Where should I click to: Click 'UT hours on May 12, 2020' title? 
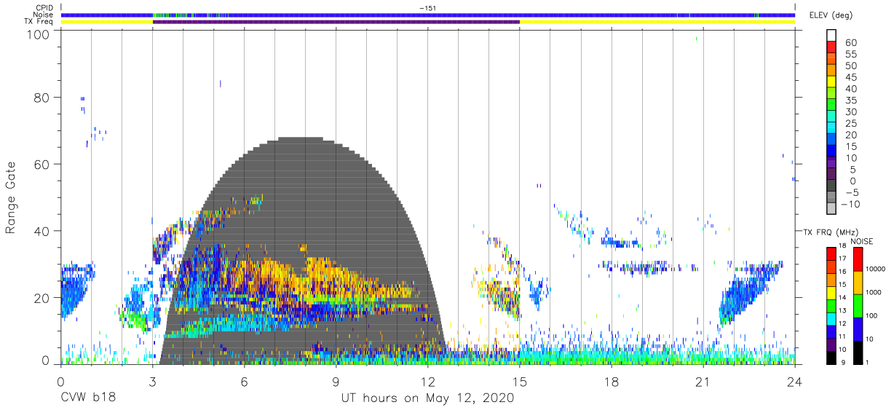(x=428, y=398)
